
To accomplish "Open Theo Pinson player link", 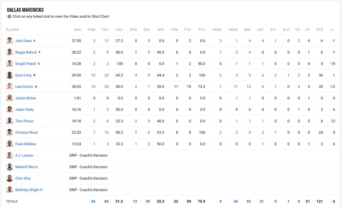I will click(24, 121).
